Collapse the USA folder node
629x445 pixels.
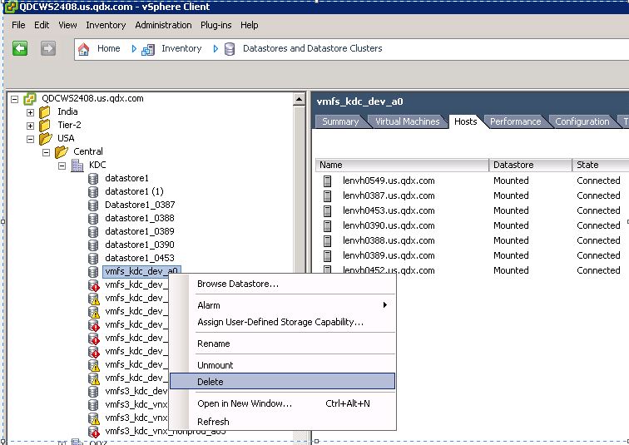pyautogui.click(x=30, y=139)
